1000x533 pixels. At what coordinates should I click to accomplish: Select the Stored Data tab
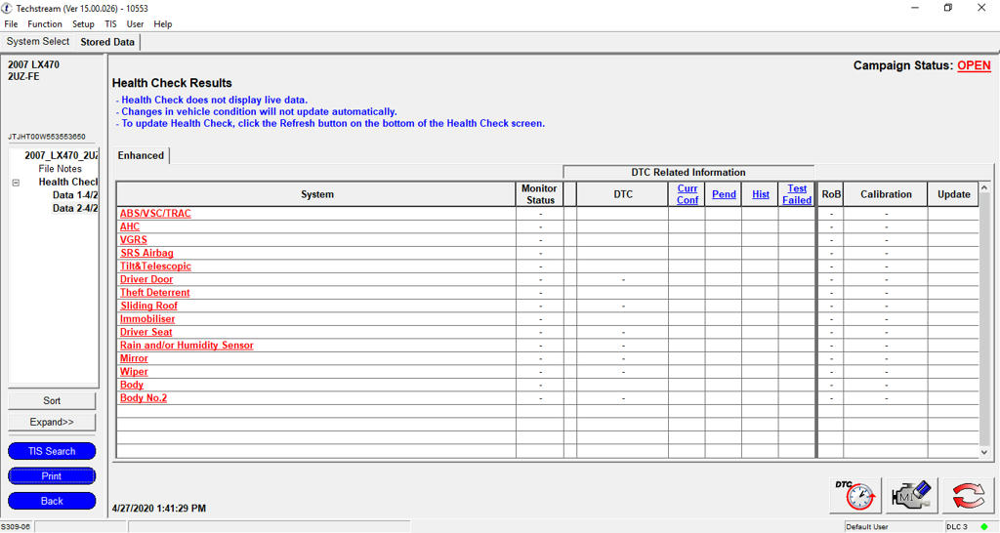(x=107, y=42)
